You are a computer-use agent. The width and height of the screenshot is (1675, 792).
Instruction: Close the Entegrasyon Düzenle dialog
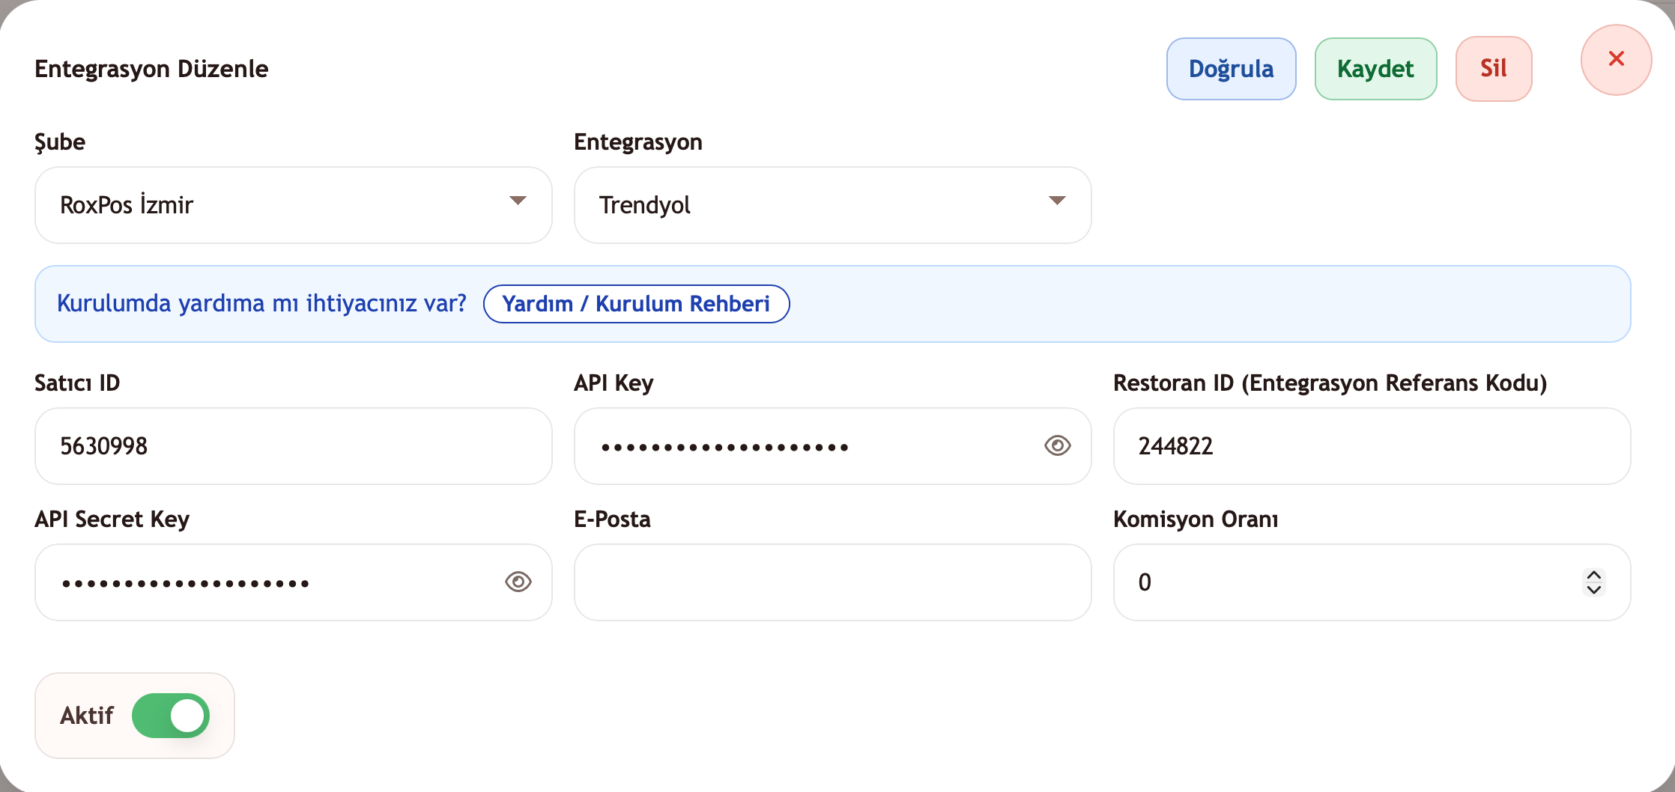click(1616, 60)
